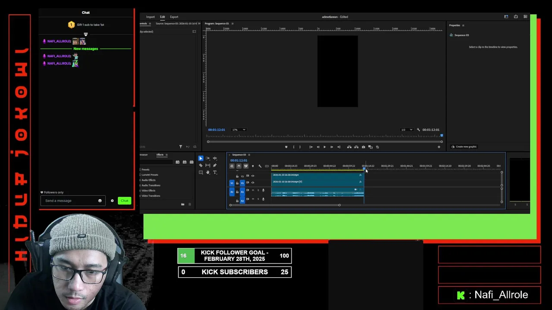Toggle A1 source patching button
Image resolution: width=552 pixels, height=310 pixels.
tap(232, 192)
